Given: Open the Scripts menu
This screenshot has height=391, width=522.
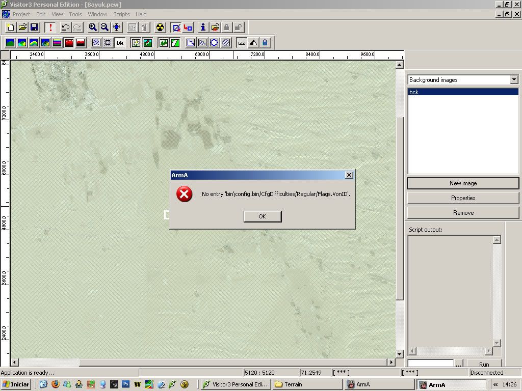Looking at the screenshot, I should 121,14.
